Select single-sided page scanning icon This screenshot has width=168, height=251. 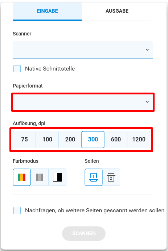click(x=94, y=177)
